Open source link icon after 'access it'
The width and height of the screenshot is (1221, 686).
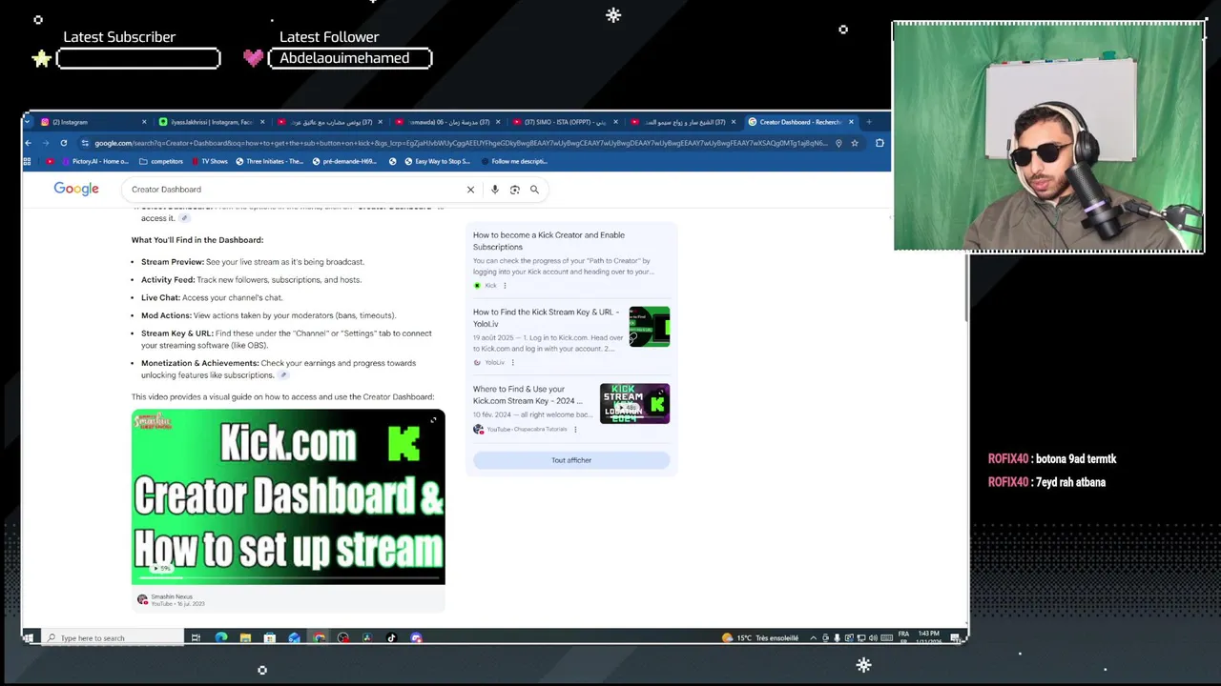tap(185, 218)
